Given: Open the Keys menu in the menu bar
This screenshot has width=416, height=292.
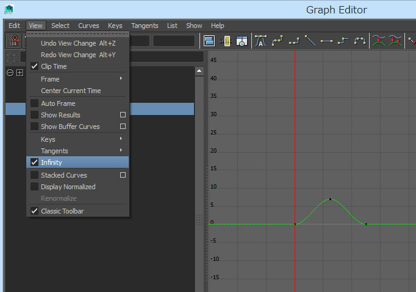Looking at the screenshot, I should 115,26.
